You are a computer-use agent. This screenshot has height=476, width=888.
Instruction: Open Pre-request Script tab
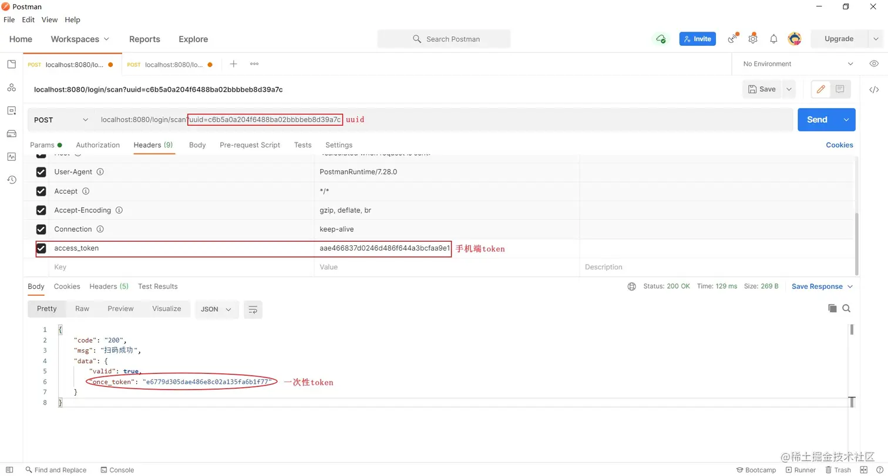pos(250,145)
